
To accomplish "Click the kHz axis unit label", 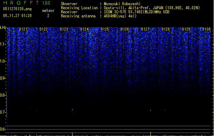I will pyautogui.click(x=3, y=28).
